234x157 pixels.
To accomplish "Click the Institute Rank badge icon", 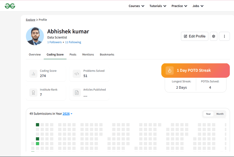I will click(33, 92).
